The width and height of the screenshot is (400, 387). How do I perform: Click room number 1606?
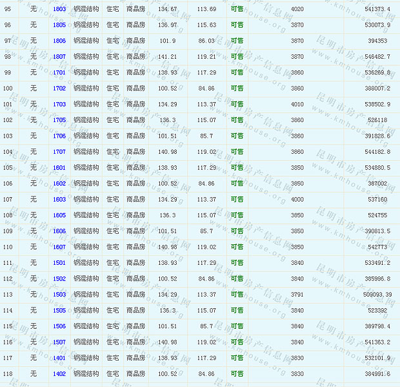pyautogui.click(x=59, y=231)
